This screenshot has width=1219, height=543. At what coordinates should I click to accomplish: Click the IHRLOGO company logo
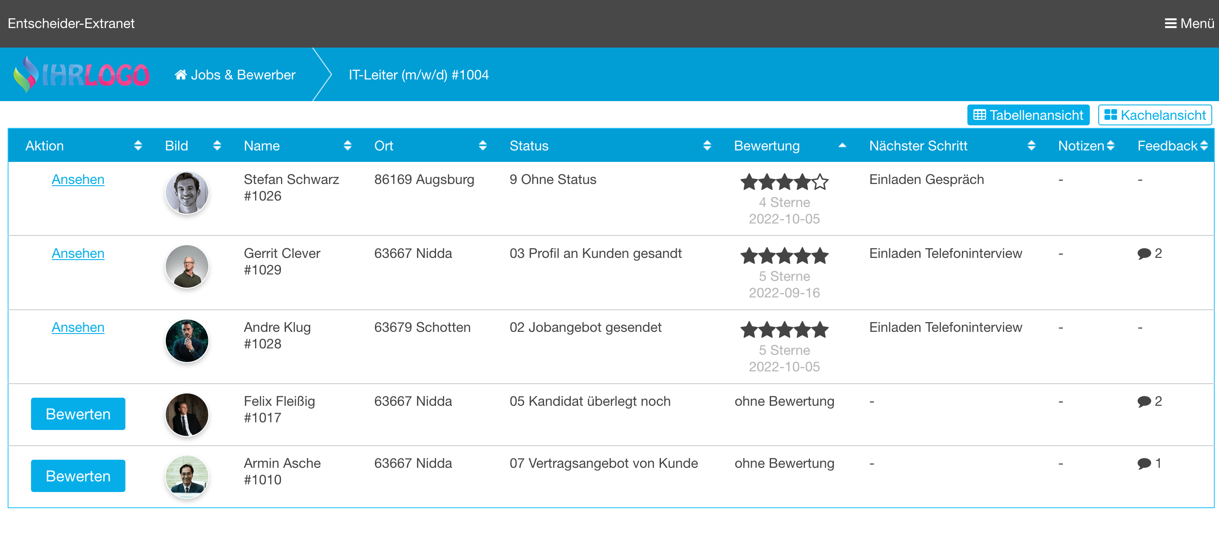[81, 74]
